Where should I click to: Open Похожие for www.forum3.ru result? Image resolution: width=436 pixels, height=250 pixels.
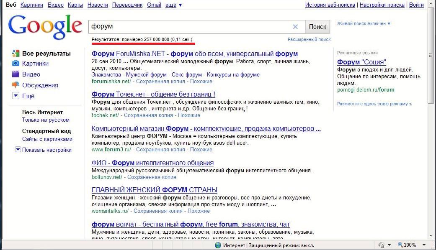(201, 150)
